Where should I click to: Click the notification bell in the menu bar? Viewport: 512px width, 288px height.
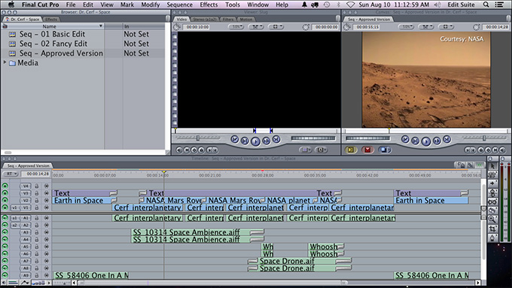click(304, 5)
